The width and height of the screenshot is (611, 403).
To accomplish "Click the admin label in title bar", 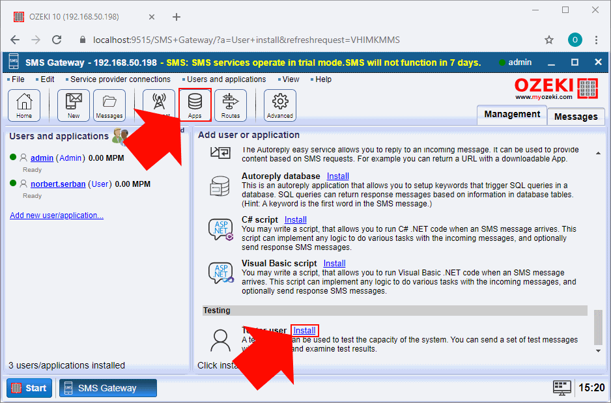I will pyautogui.click(x=520, y=63).
